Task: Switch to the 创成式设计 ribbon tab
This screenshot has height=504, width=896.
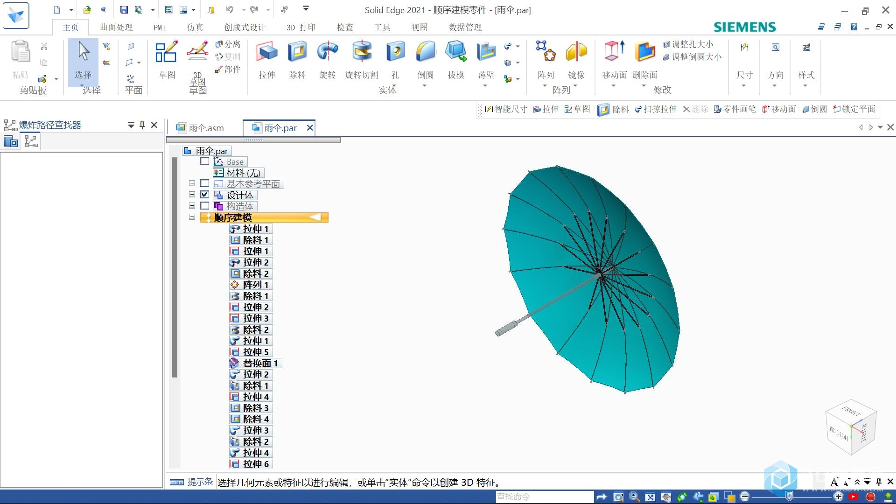Action: point(245,28)
